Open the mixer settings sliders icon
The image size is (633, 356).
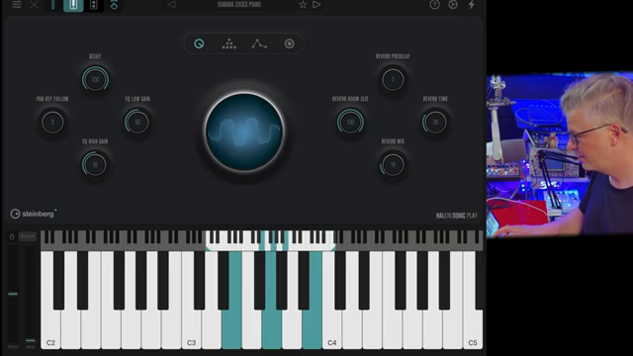17,4
